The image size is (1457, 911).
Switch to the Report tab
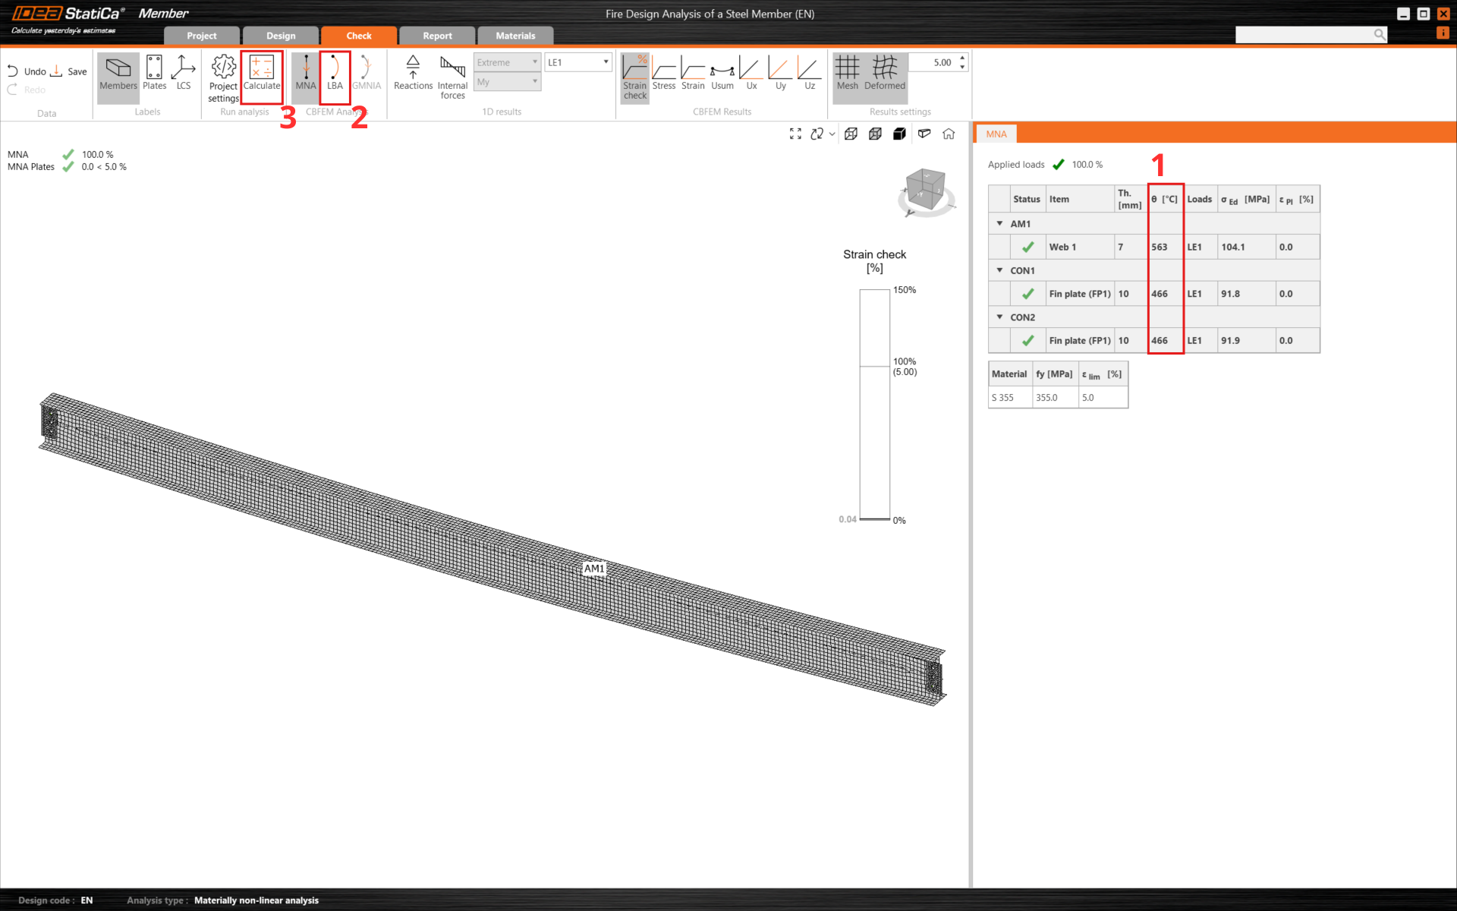point(437,36)
